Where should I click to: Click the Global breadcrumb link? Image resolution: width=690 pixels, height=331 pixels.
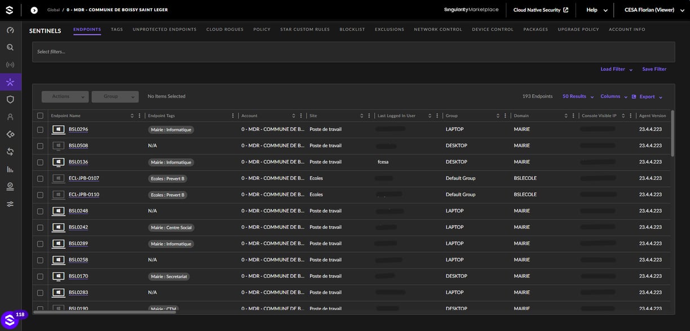pyautogui.click(x=54, y=10)
